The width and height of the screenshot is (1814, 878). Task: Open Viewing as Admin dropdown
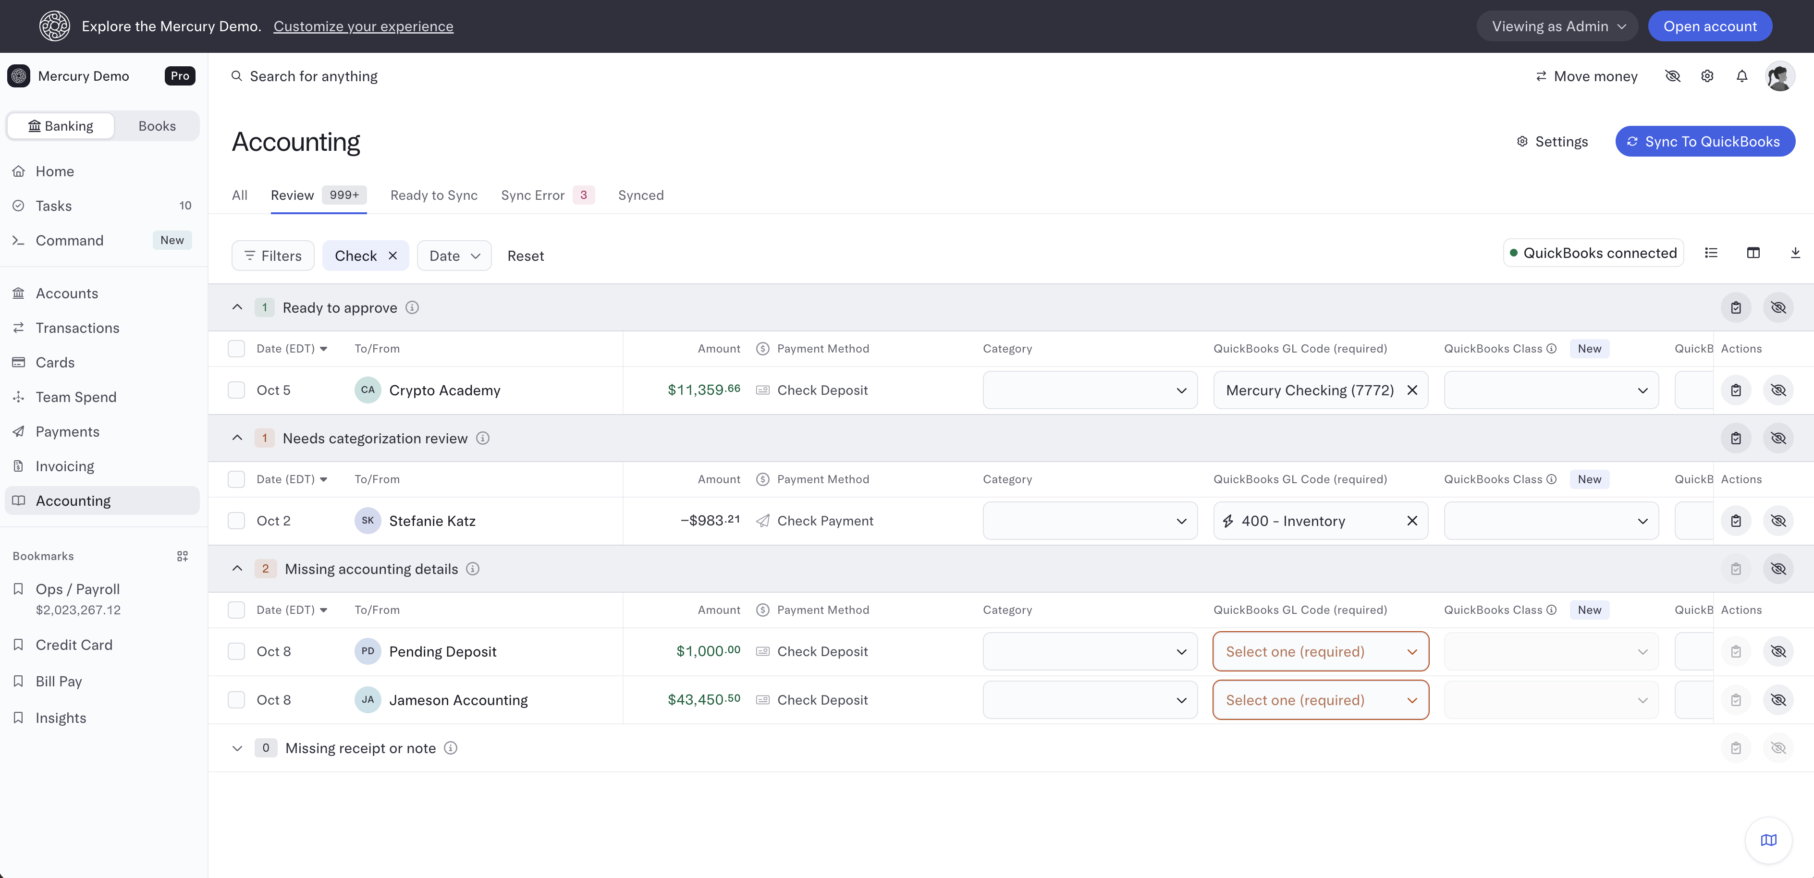(1557, 26)
